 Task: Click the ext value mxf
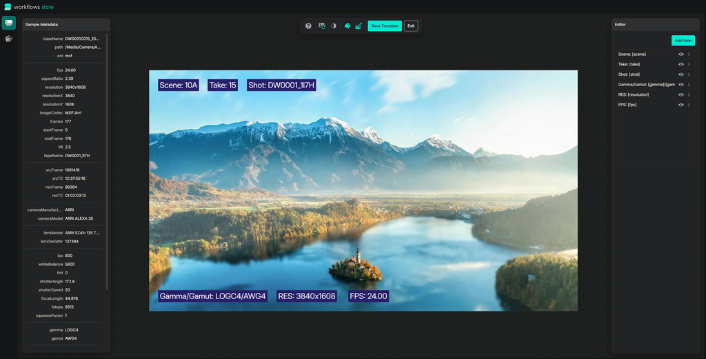(68, 56)
